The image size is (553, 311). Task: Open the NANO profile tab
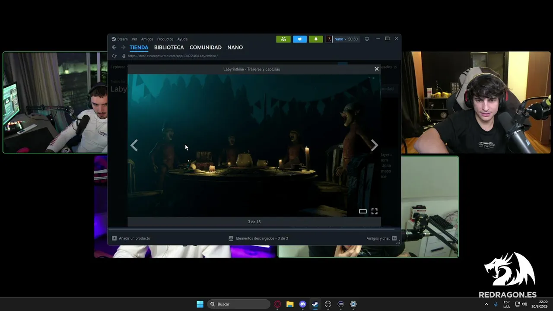point(235,48)
